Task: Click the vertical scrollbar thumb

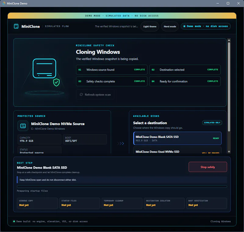Action: (229, 87)
